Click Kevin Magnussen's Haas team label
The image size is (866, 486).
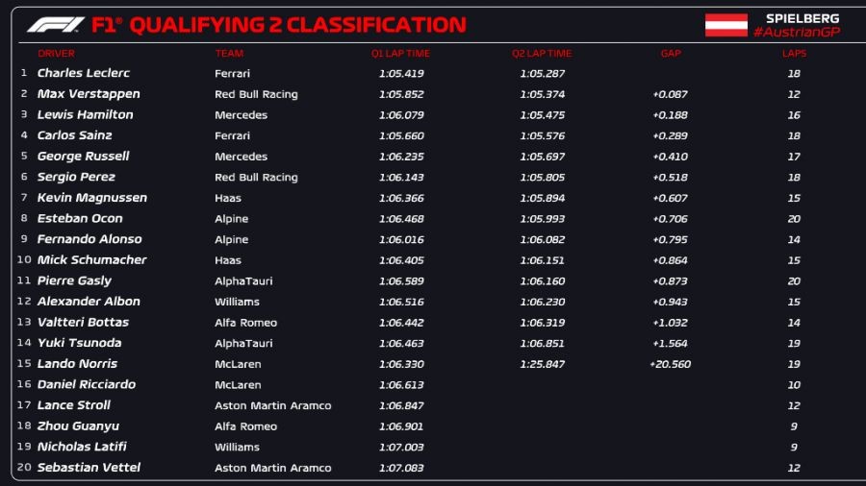point(228,198)
